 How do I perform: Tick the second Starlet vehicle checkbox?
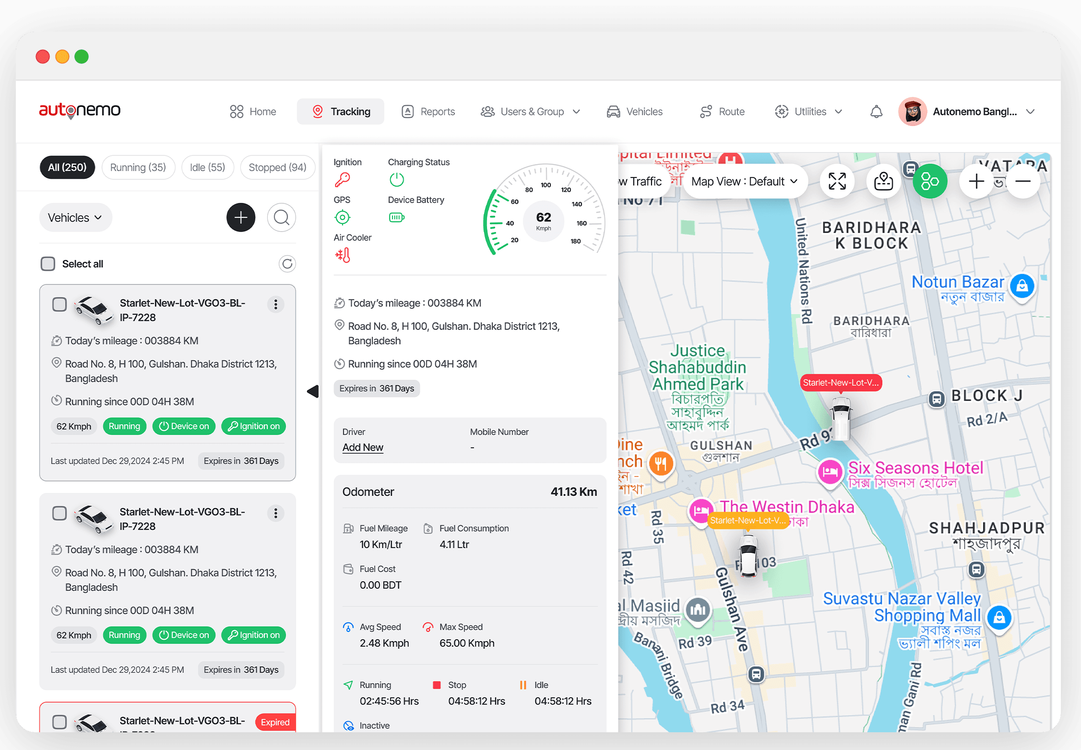pos(59,513)
